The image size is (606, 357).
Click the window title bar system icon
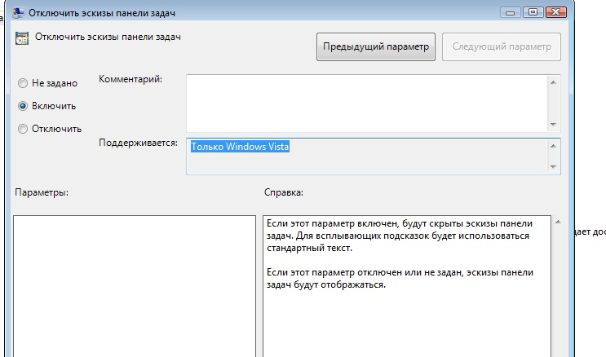pyautogui.click(x=18, y=13)
